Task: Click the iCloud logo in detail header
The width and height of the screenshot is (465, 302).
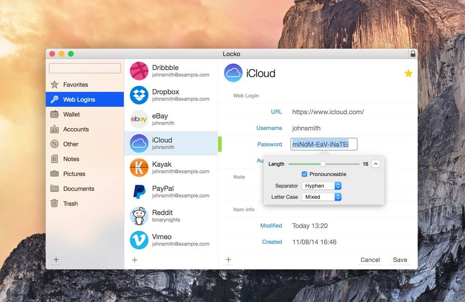Action: pos(233,73)
